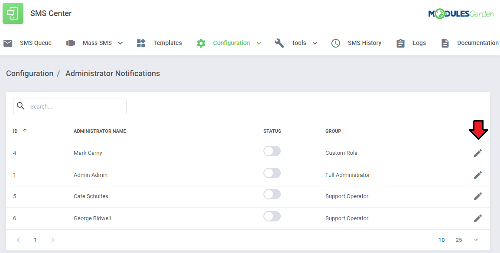Image resolution: width=500 pixels, height=253 pixels.
Task: Click the SMS Center app logo icon
Action: coord(13,13)
